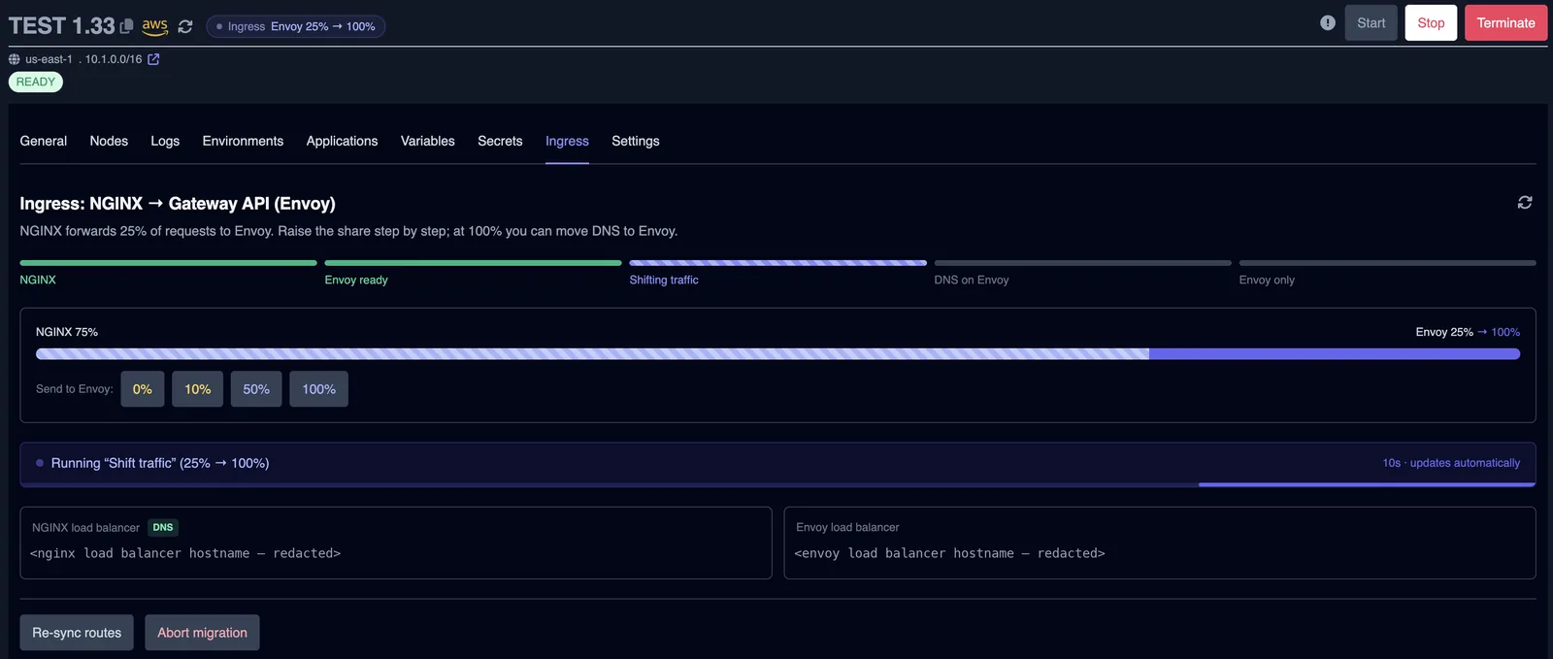Open the Logs tab
1553x659 pixels.
coord(165,141)
